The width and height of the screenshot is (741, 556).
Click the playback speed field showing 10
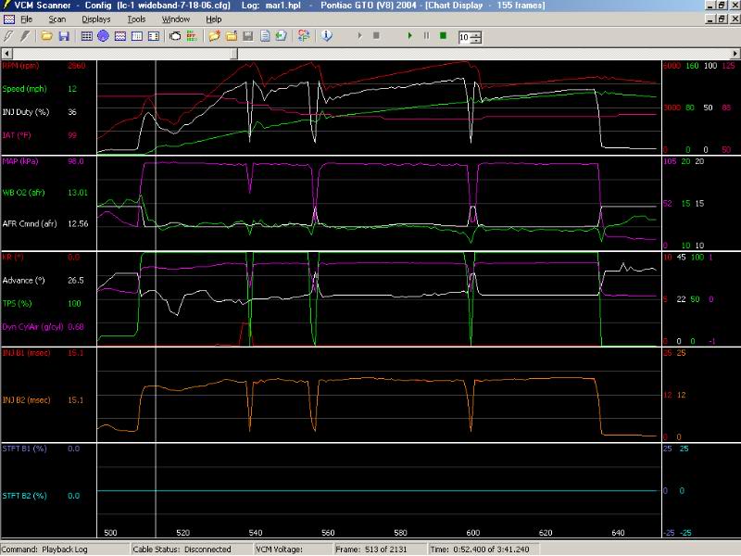click(x=463, y=37)
